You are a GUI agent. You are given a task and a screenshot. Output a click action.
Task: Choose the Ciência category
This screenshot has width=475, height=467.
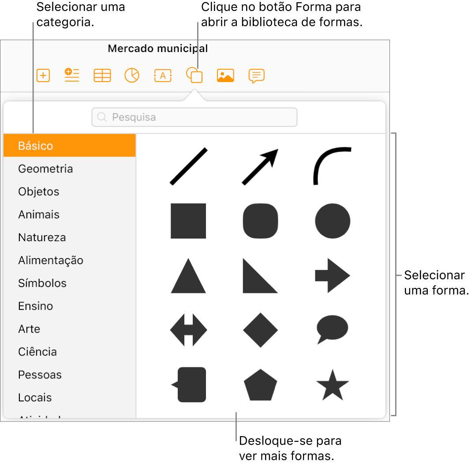(x=69, y=351)
